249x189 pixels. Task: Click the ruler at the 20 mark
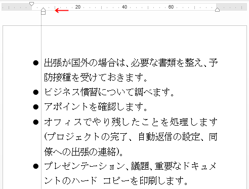pyautogui.click(x=78, y=7)
